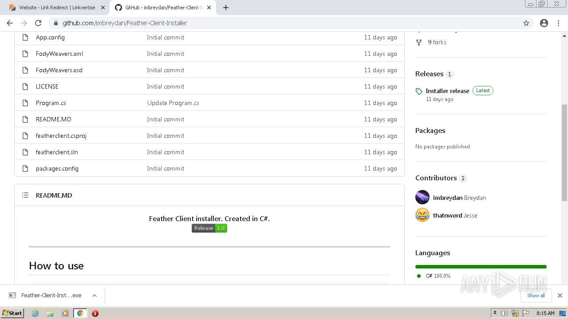Expand the downloaded exe options chevron
The width and height of the screenshot is (568, 319).
(x=94, y=296)
